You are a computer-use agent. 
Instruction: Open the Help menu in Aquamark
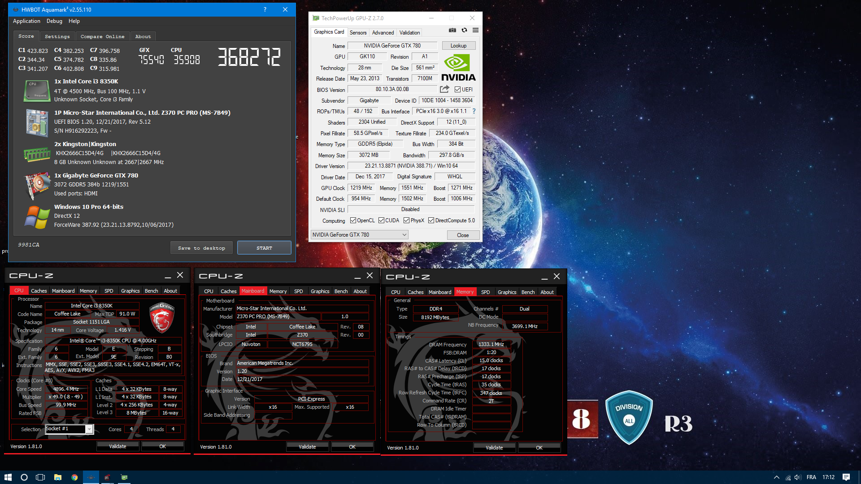pos(74,21)
